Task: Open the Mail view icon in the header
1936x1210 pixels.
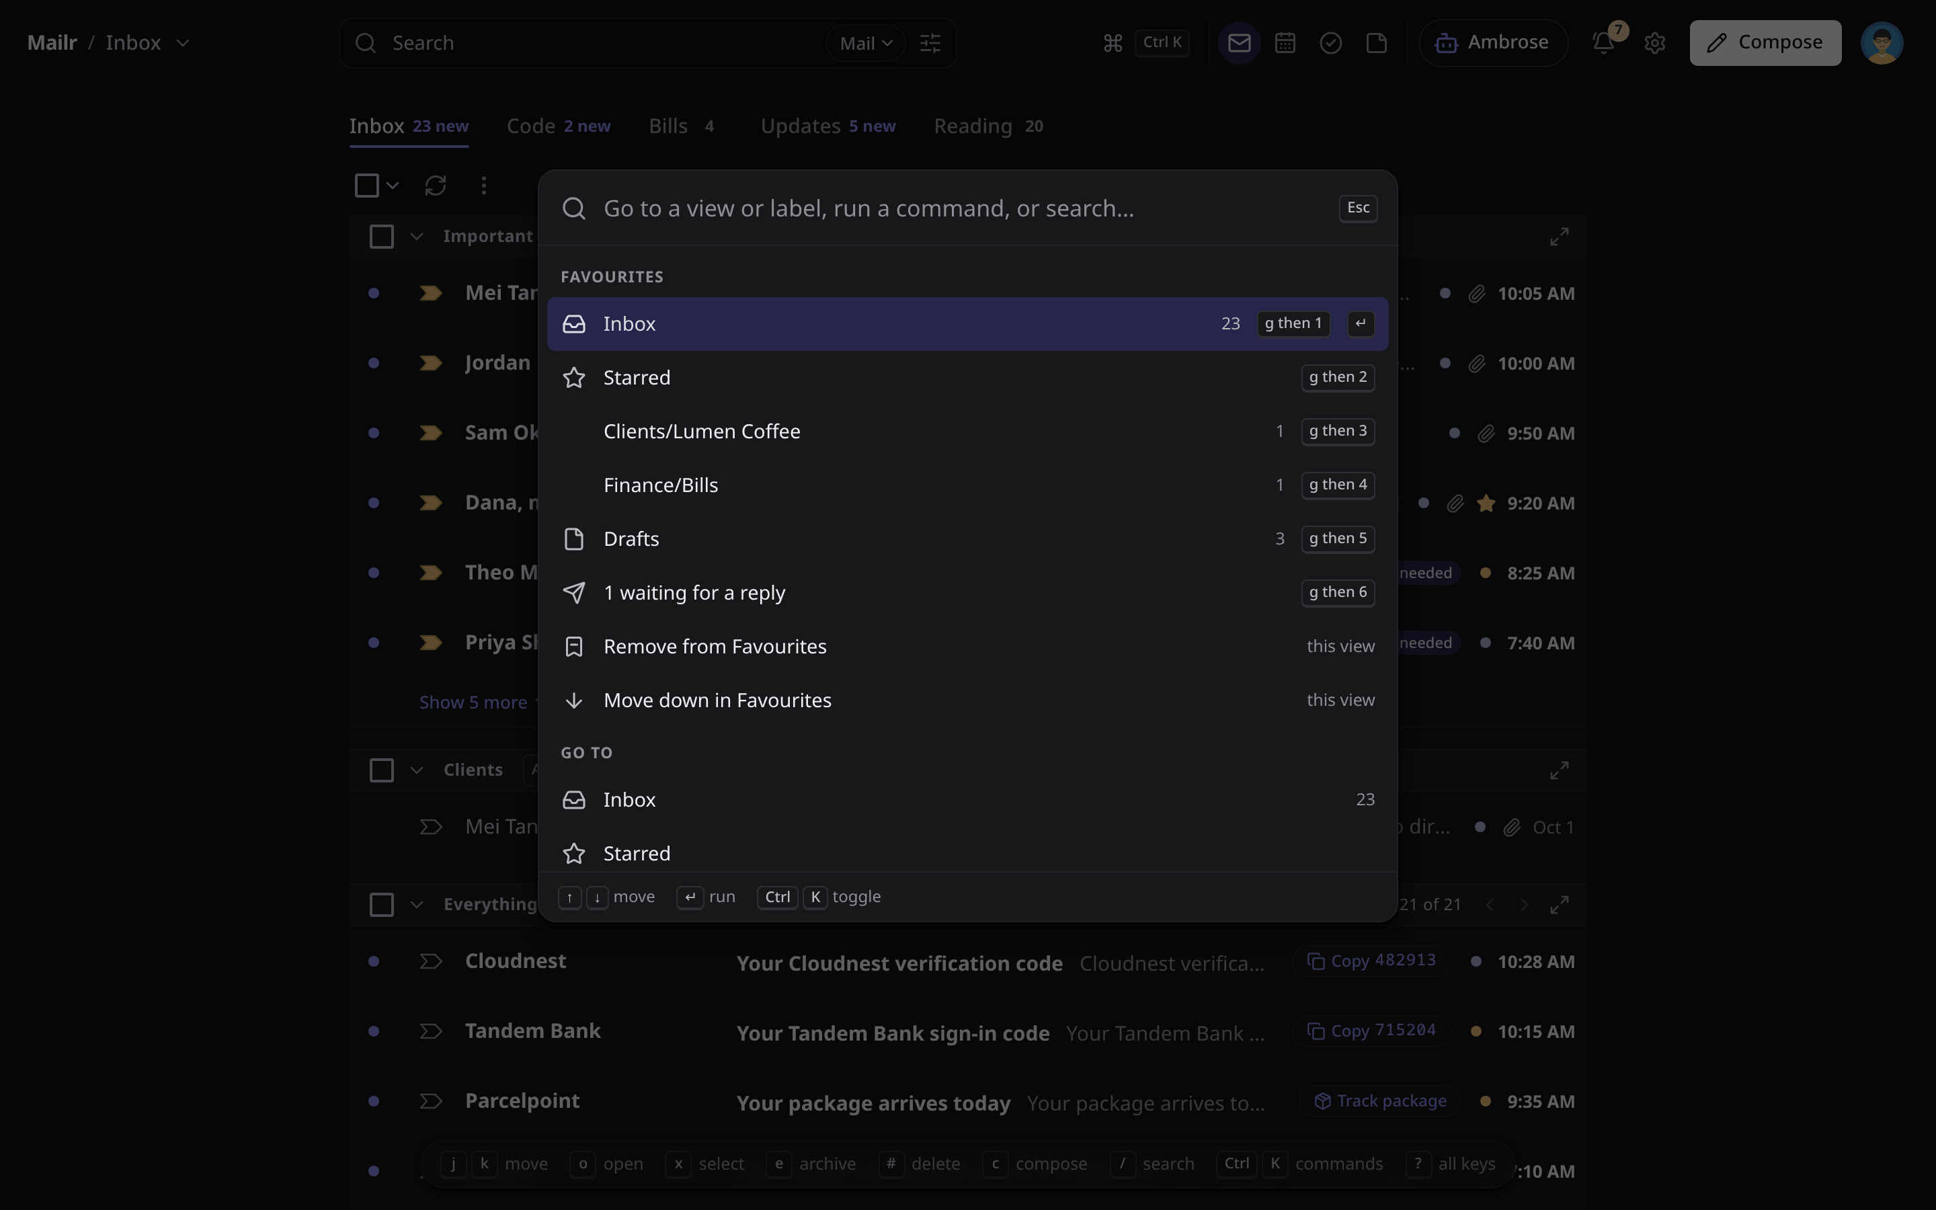Action: 1239,42
